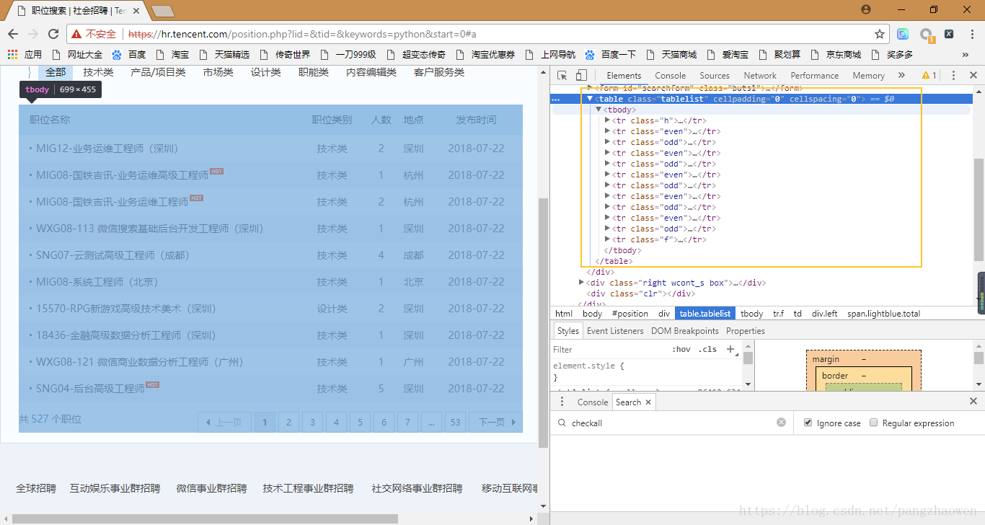The width and height of the screenshot is (985, 525).
Task: Click the blue-green extension icon in toolbar
Action: [x=903, y=34]
